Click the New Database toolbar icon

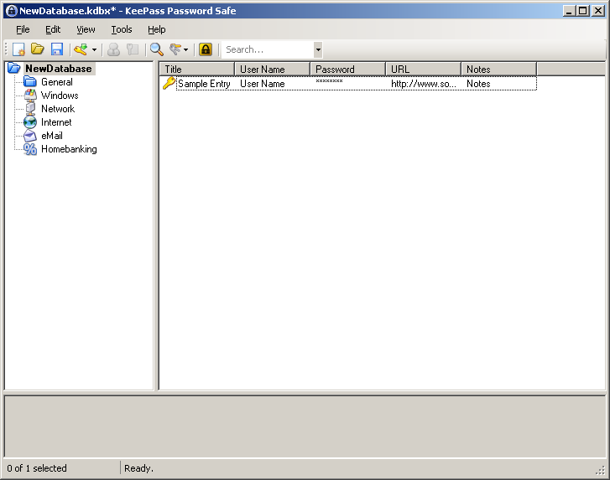point(18,49)
